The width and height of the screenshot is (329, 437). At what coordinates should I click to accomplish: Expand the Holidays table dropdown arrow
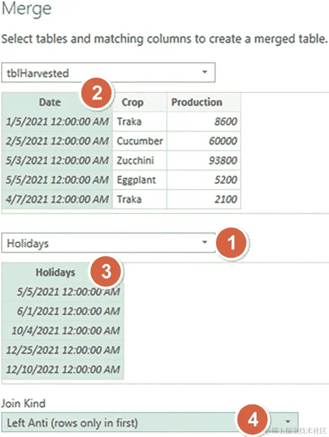[x=205, y=242]
